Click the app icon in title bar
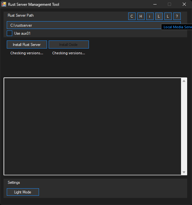This screenshot has width=192, height=205. coord(4,4)
